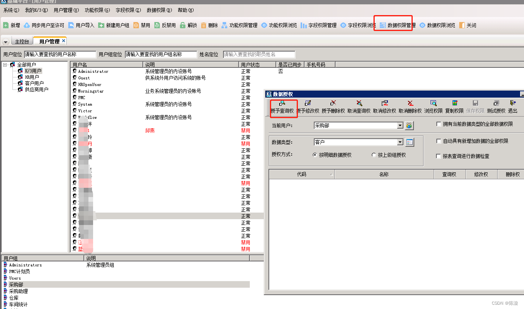This screenshot has width=524, height=309.
Task: Open the 数据权限(D) menu
Action: [159, 10]
